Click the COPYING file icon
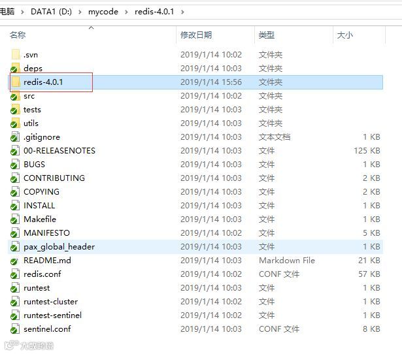The height and width of the screenshot is (354, 402). tap(15, 191)
